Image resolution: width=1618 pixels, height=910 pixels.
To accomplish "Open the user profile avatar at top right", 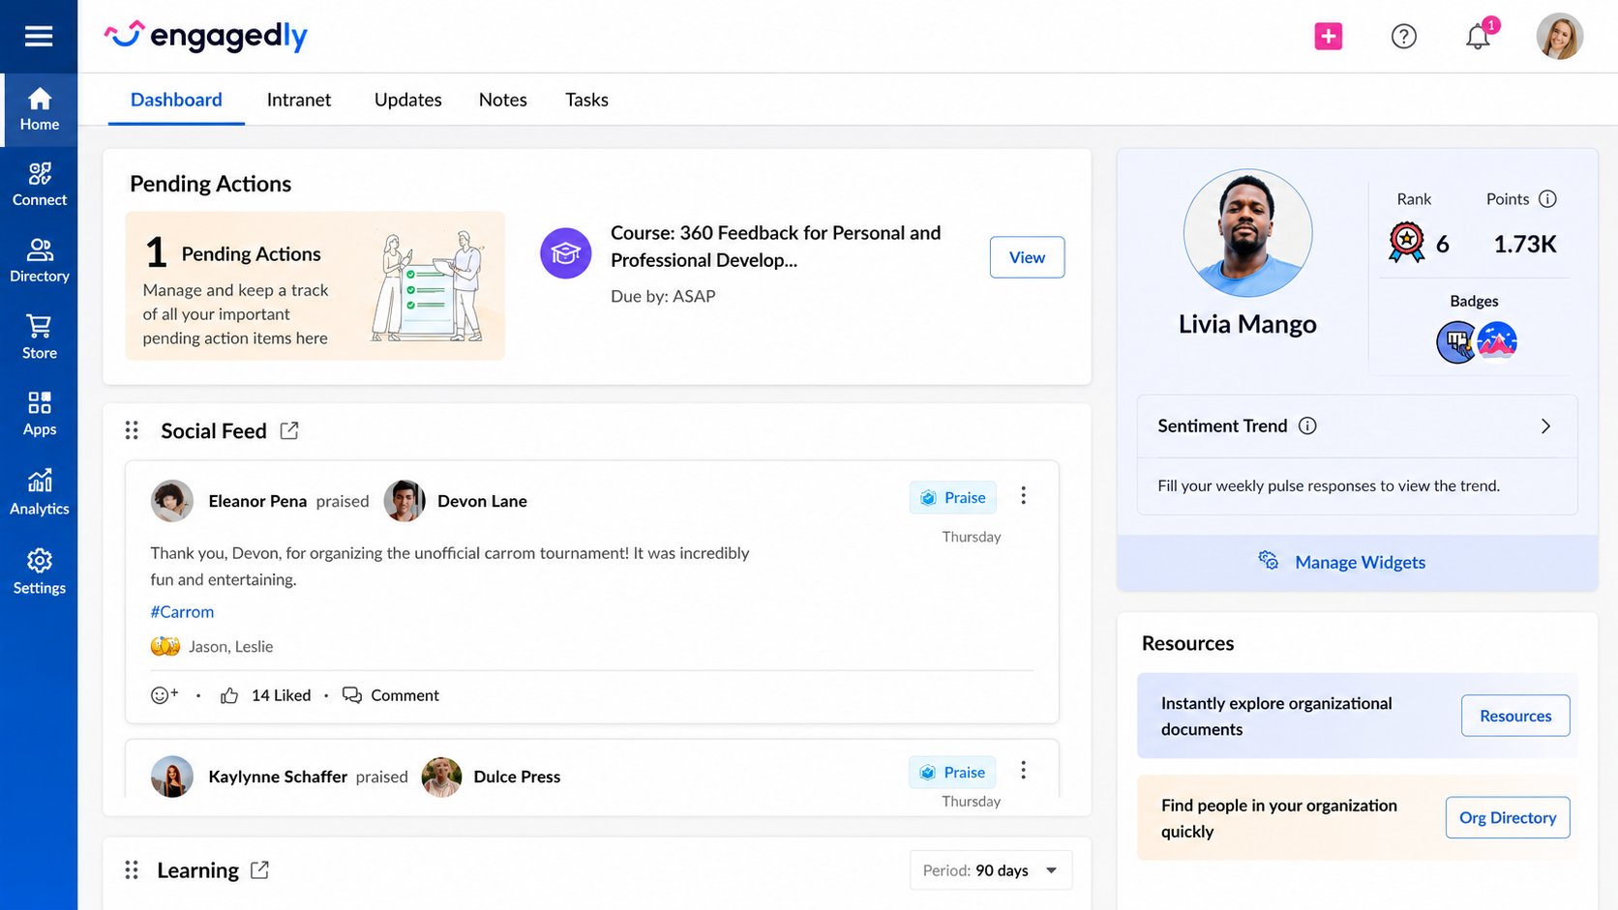I will [1559, 37].
